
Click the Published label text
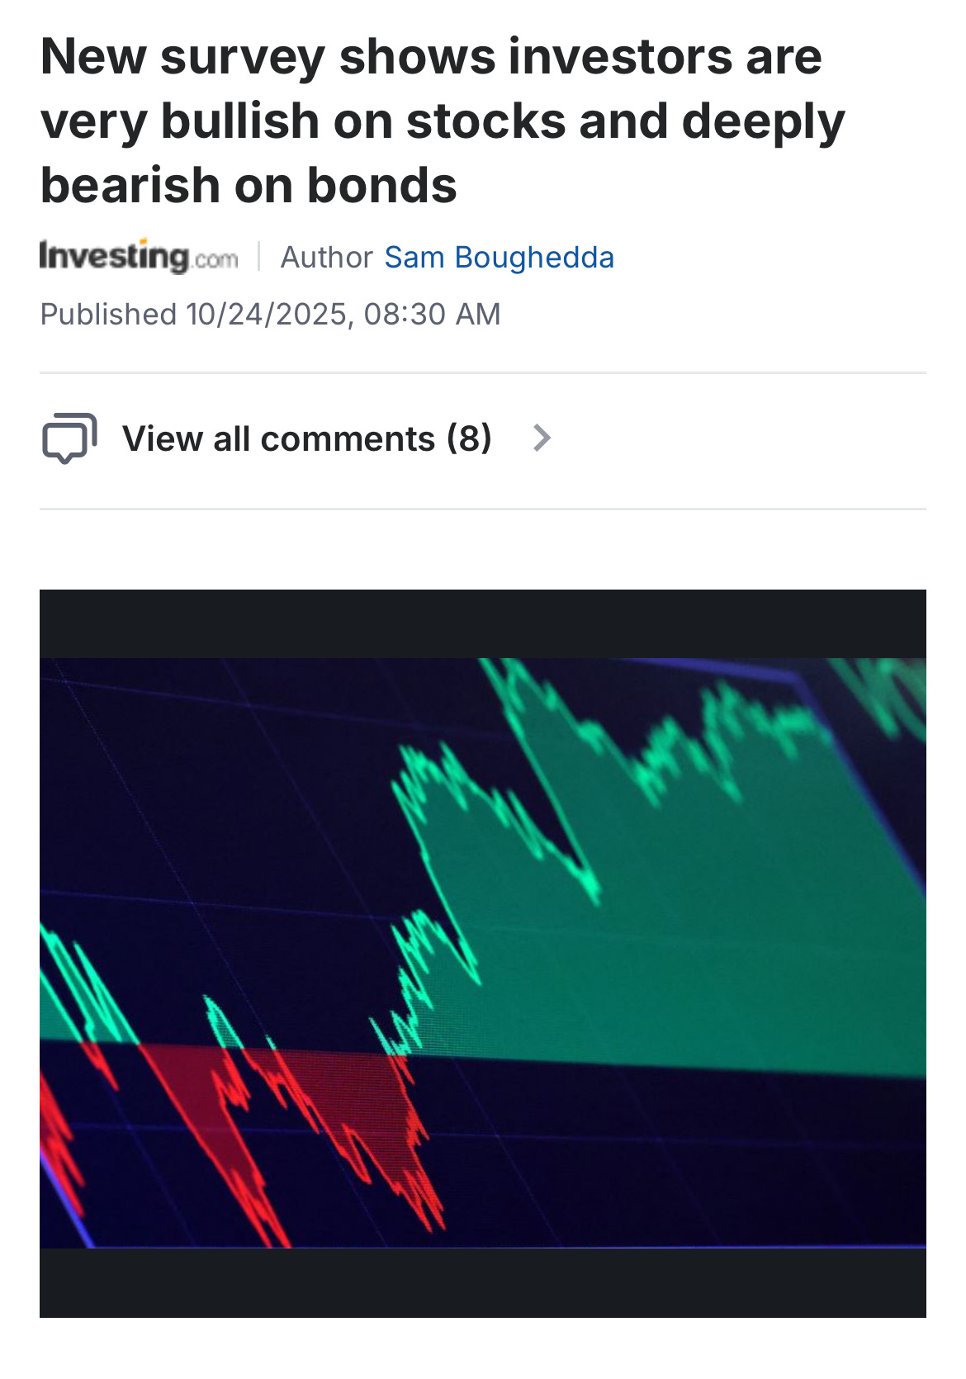(x=108, y=315)
